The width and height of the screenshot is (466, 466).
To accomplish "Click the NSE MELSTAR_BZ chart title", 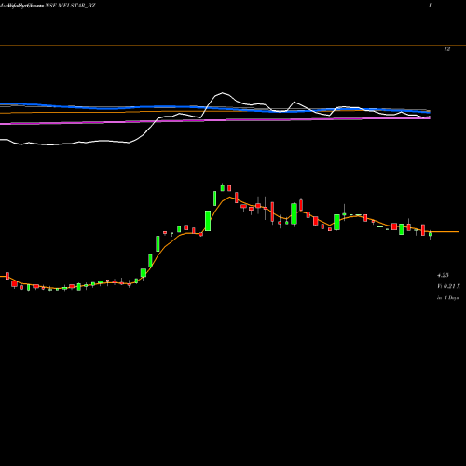I will click(x=70, y=6).
